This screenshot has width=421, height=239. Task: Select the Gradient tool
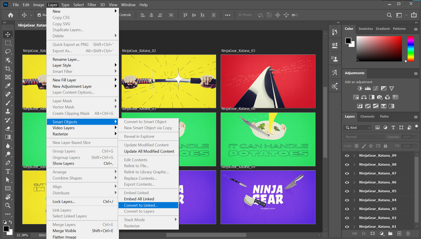tap(8, 137)
